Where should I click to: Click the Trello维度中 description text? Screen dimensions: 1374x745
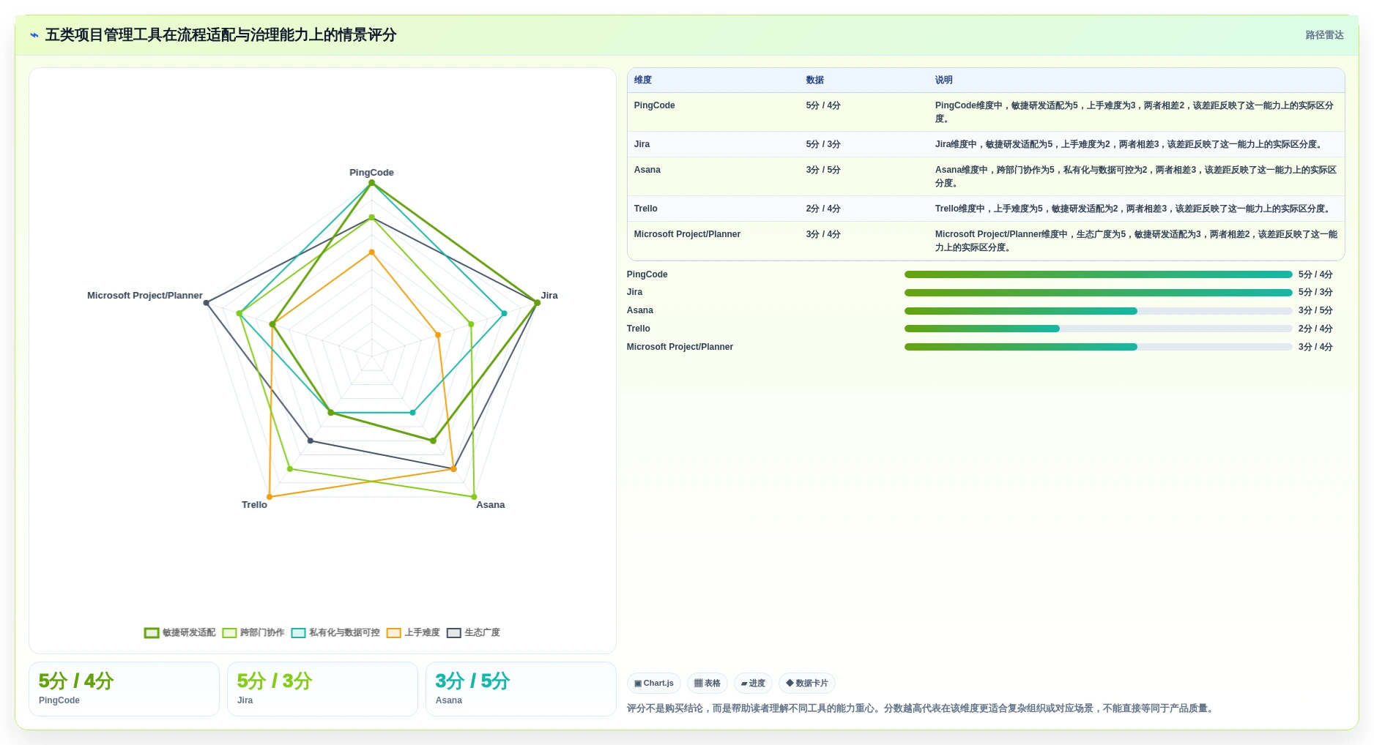pos(1135,209)
